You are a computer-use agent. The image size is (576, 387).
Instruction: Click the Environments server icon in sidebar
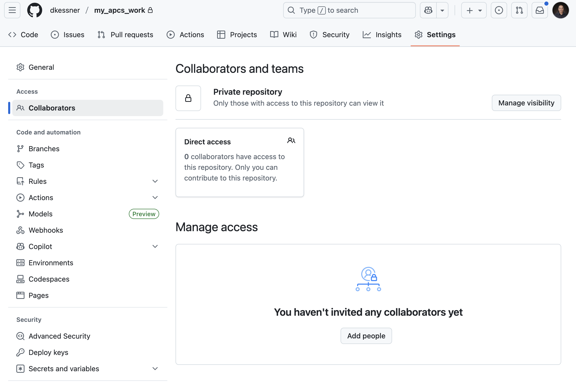(20, 263)
